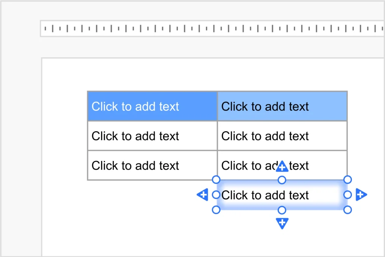
Task: Click the left-pointing plus arrow icon
Action: 203,195
